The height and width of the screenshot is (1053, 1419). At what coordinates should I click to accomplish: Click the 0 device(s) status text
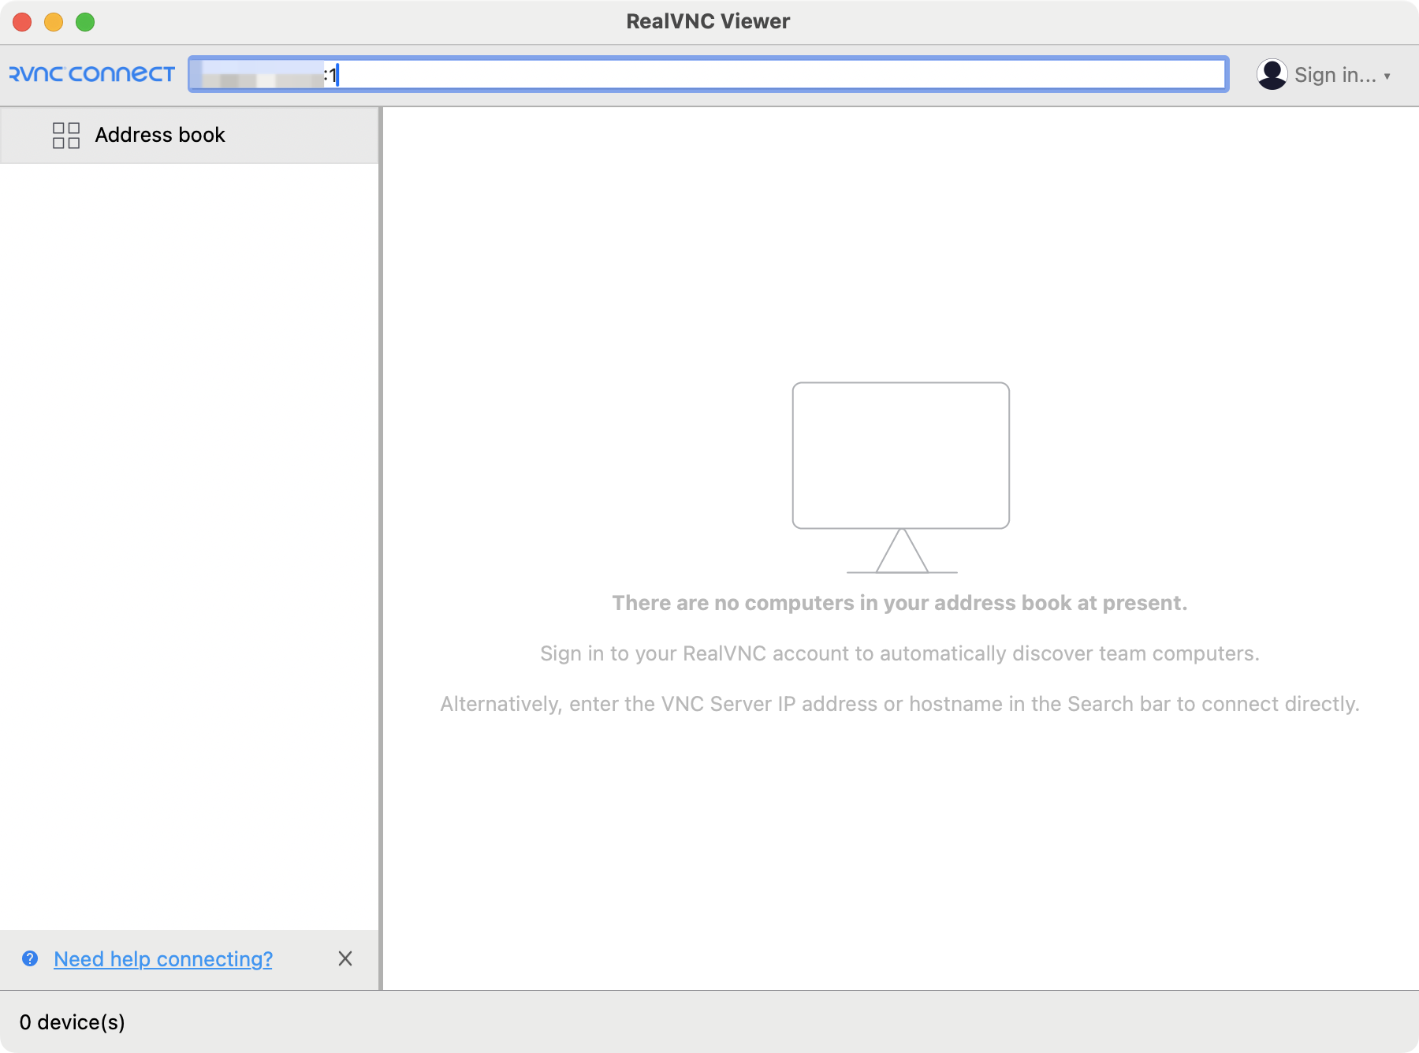tap(73, 1021)
